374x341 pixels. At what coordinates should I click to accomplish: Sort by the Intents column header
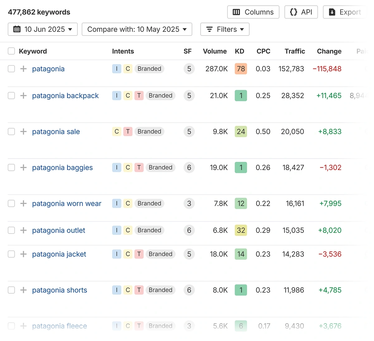(x=123, y=51)
